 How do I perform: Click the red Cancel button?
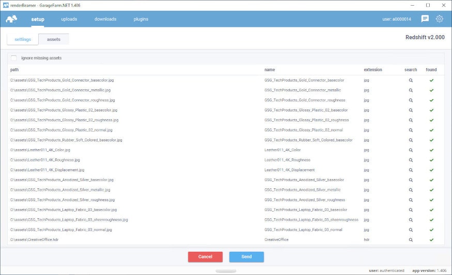point(205,257)
